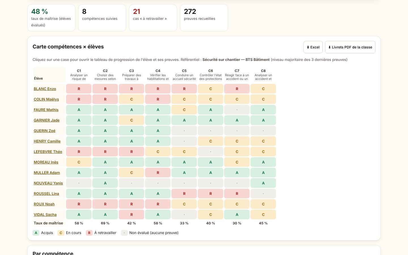408x255 pixels.
Task: Click the green 'Acquis' legend swatch
Action: click(36, 233)
